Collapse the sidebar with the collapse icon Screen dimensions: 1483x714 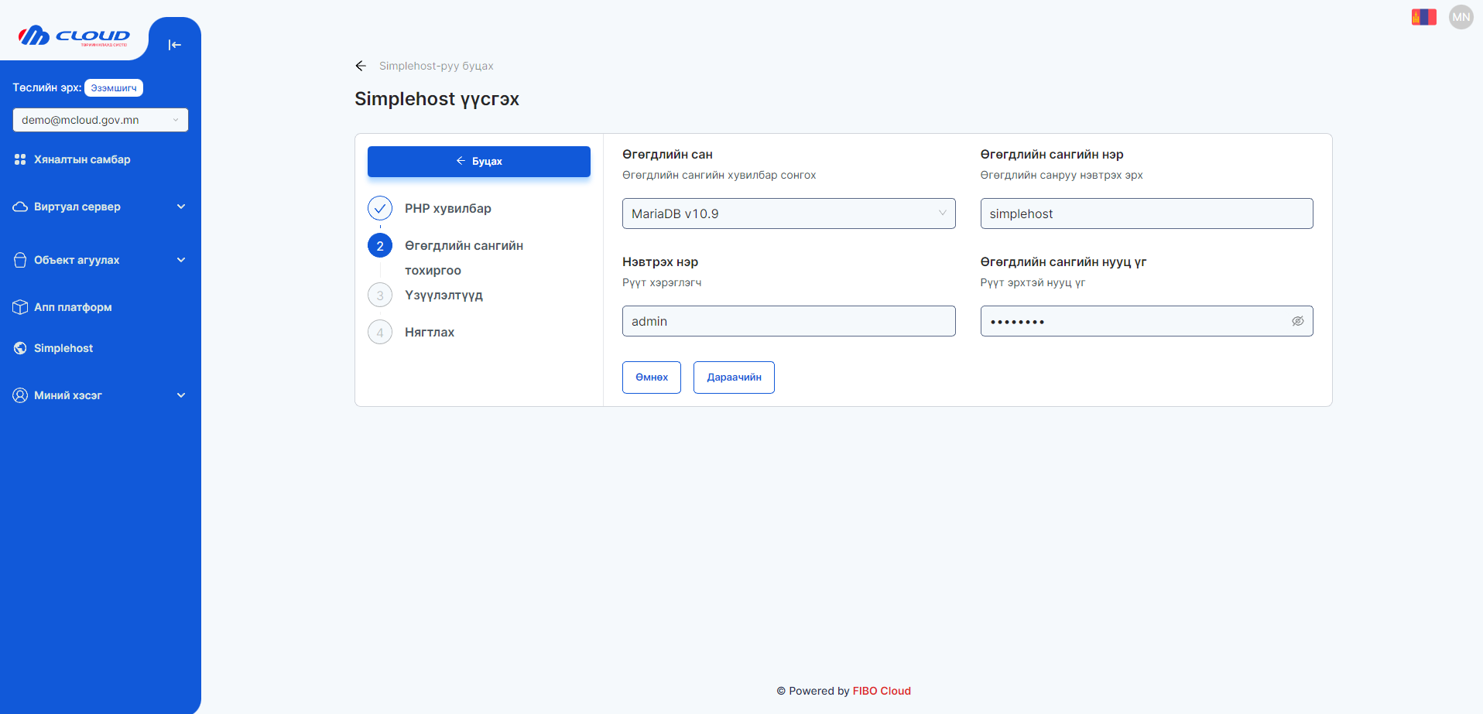click(x=174, y=45)
